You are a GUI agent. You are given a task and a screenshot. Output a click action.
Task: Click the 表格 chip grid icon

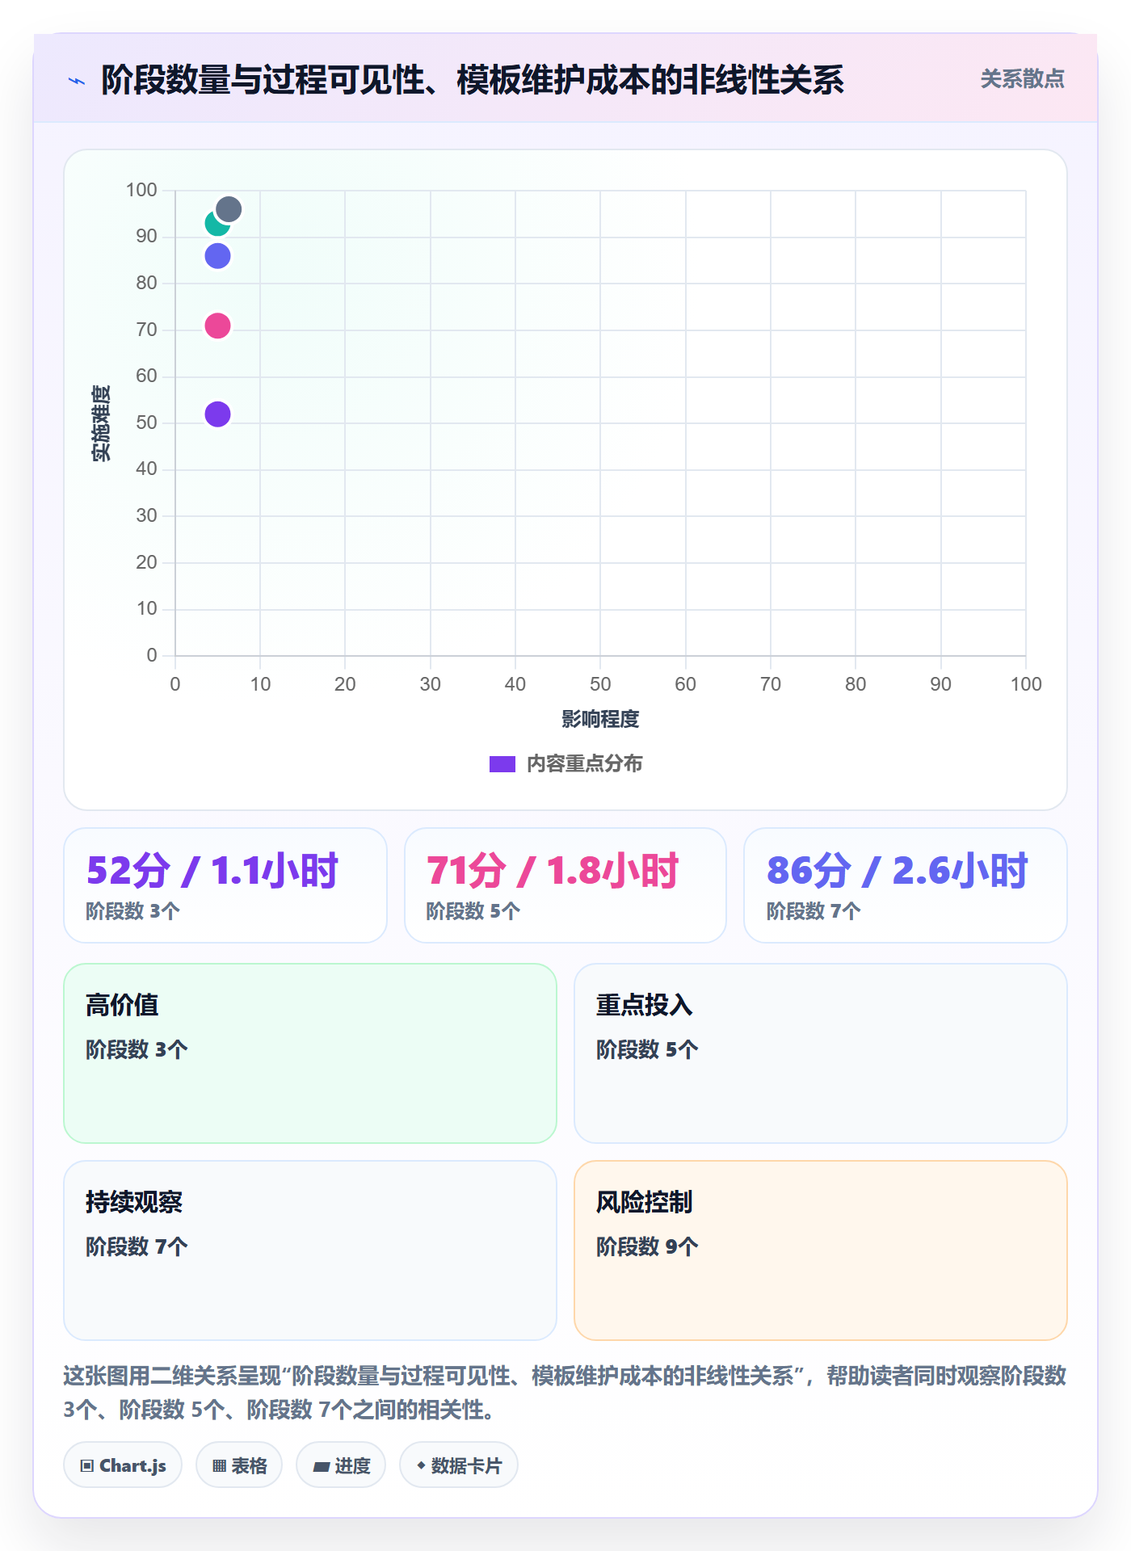coord(219,1466)
